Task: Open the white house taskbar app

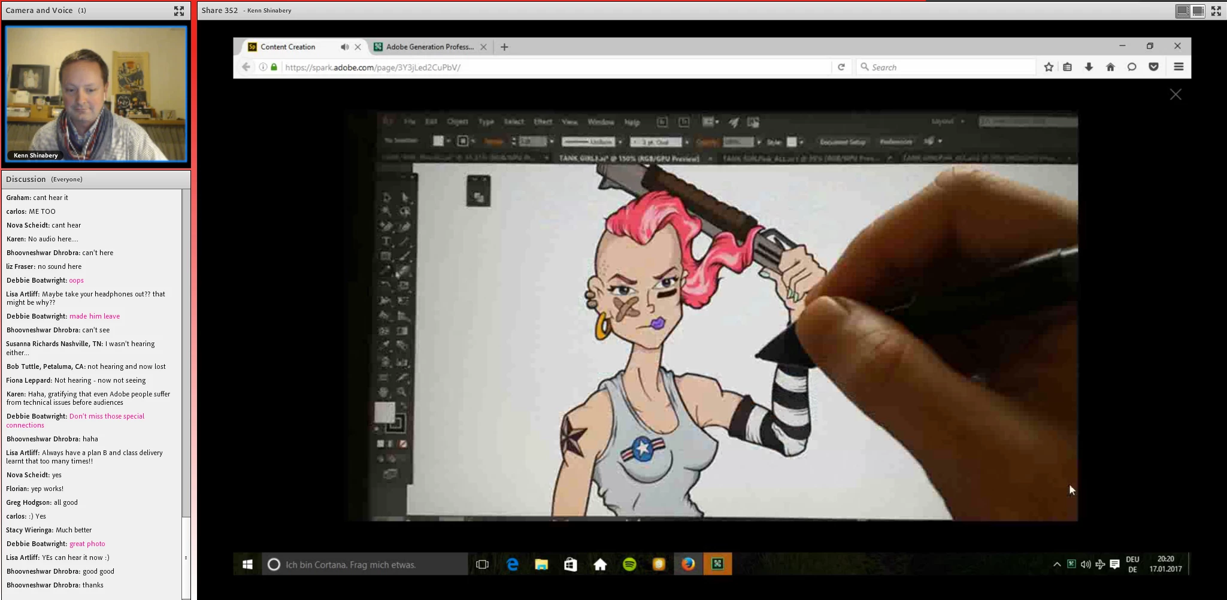Action: coord(600,564)
